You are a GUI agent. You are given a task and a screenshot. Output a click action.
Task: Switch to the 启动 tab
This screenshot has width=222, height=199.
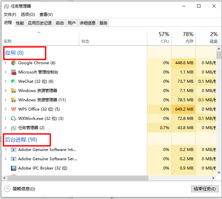pos(60,23)
